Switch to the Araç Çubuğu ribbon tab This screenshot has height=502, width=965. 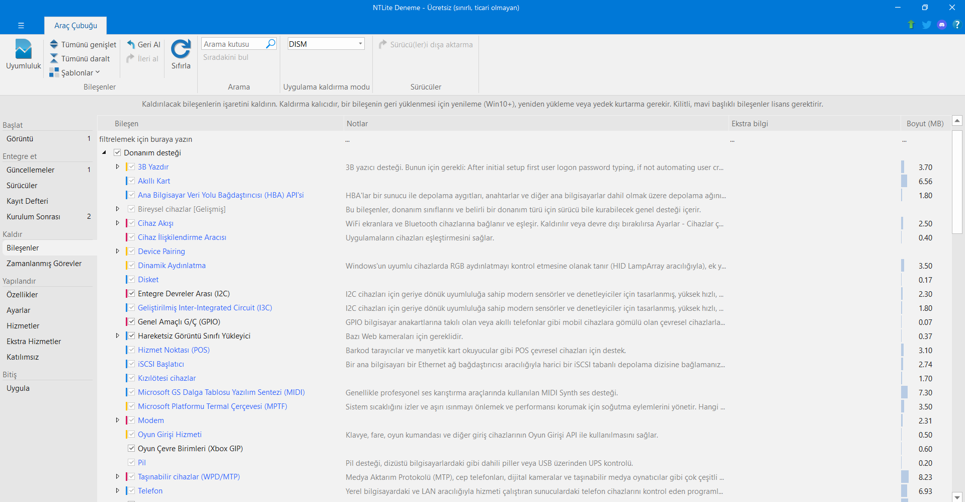75,25
